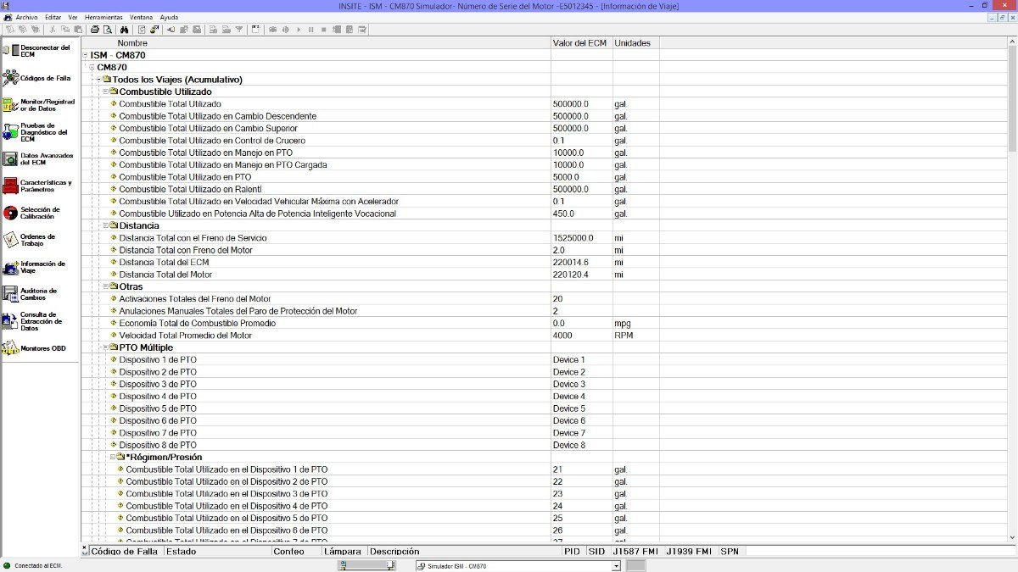
Task: Click the 'Conectado al ECM' status text
Action: click(38, 566)
